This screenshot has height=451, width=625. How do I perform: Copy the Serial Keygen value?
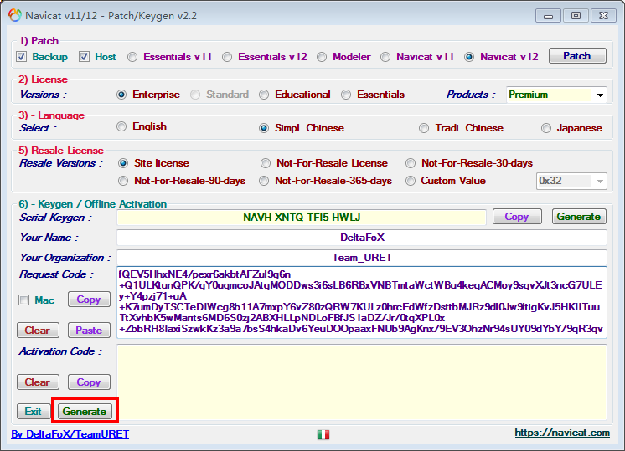tap(517, 217)
